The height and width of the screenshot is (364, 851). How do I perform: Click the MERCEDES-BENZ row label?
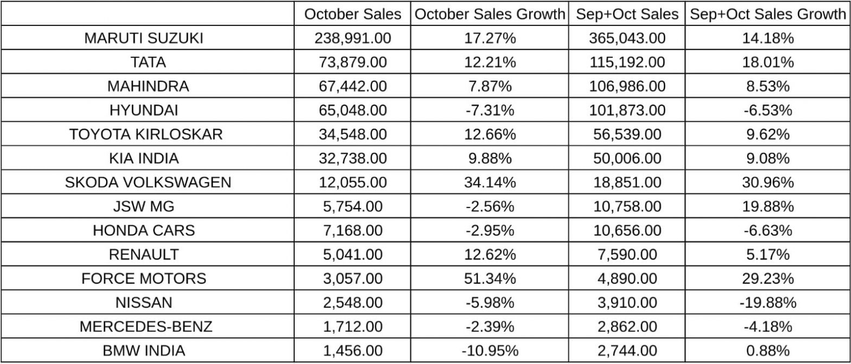coord(146,327)
